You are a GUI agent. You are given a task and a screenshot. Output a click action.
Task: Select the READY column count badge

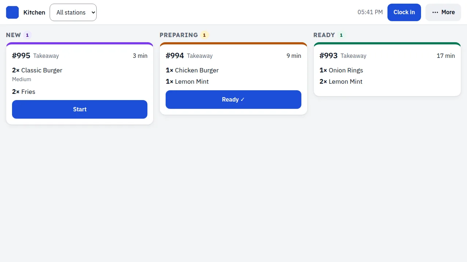(x=341, y=35)
